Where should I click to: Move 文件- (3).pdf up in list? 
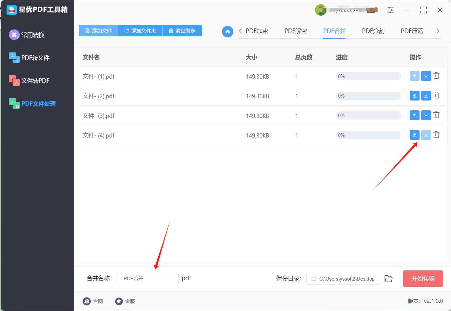pos(415,115)
